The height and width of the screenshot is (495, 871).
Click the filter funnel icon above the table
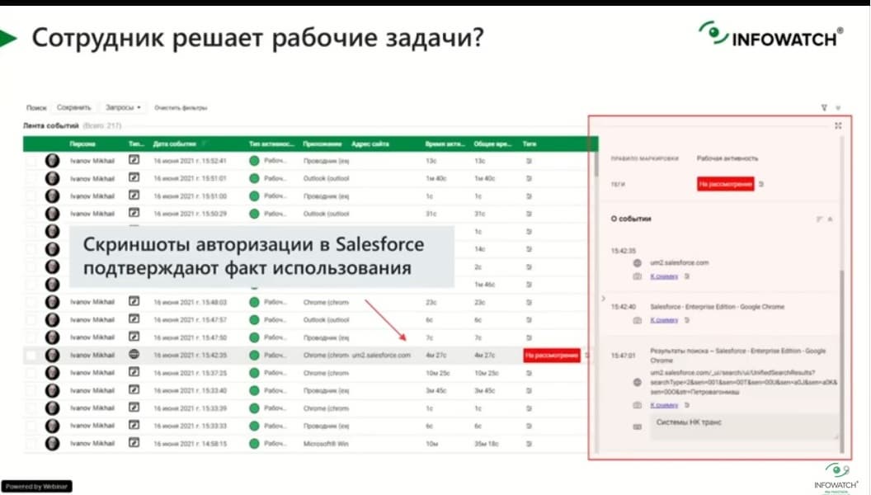pyautogui.click(x=824, y=108)
